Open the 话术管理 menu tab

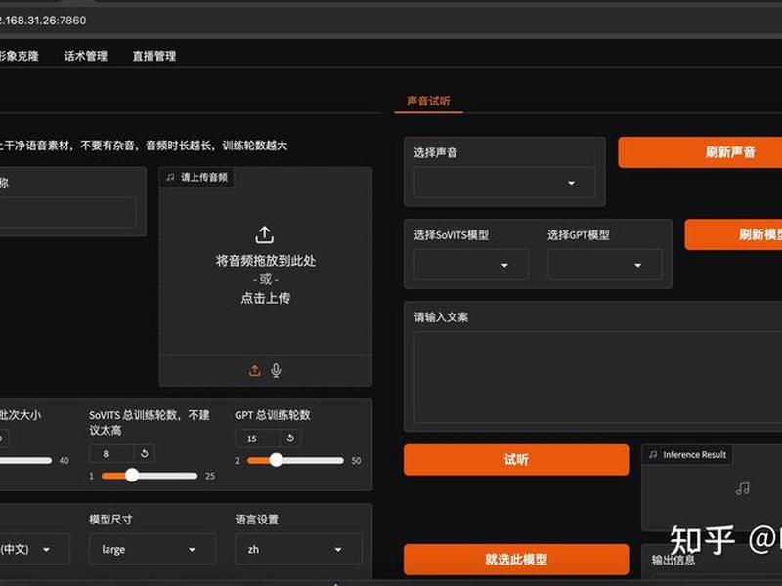[86, 56]
